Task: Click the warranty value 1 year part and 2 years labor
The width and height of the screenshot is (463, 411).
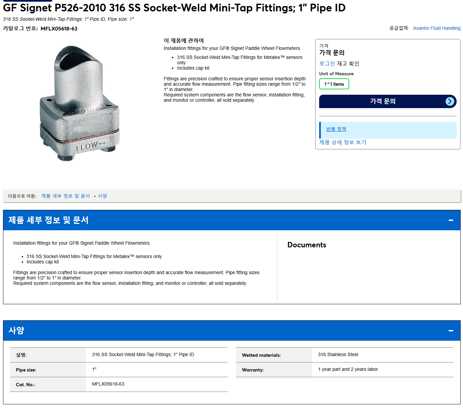Action: [x=348, y=369]
